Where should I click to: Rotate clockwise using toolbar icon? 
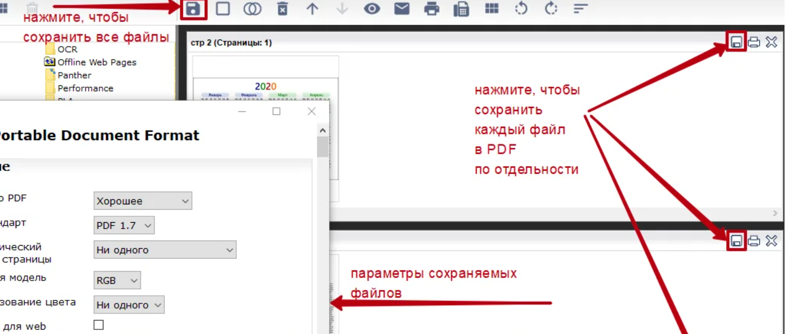551,9
